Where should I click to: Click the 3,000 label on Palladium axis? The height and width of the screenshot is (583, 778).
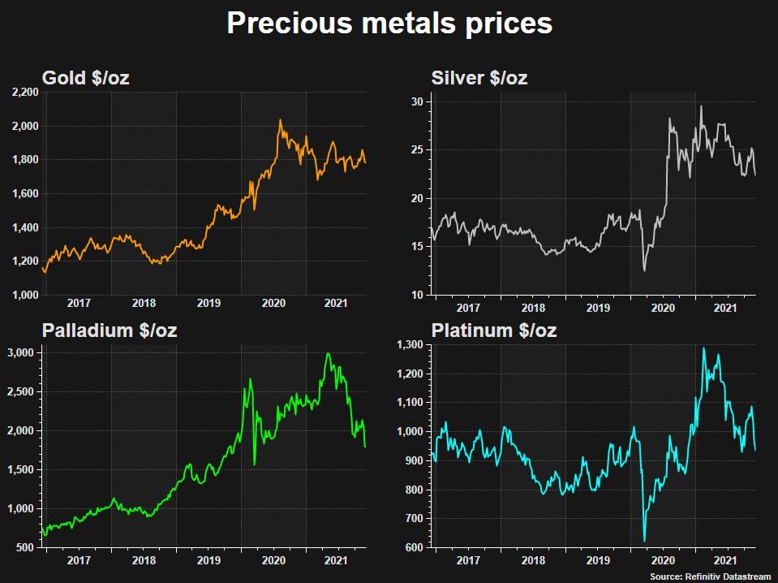(x=21, y=353)
